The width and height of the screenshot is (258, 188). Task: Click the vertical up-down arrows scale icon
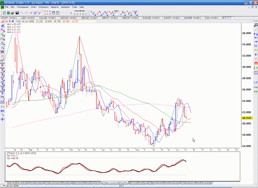pyautogui.click(x=256, y=34)
